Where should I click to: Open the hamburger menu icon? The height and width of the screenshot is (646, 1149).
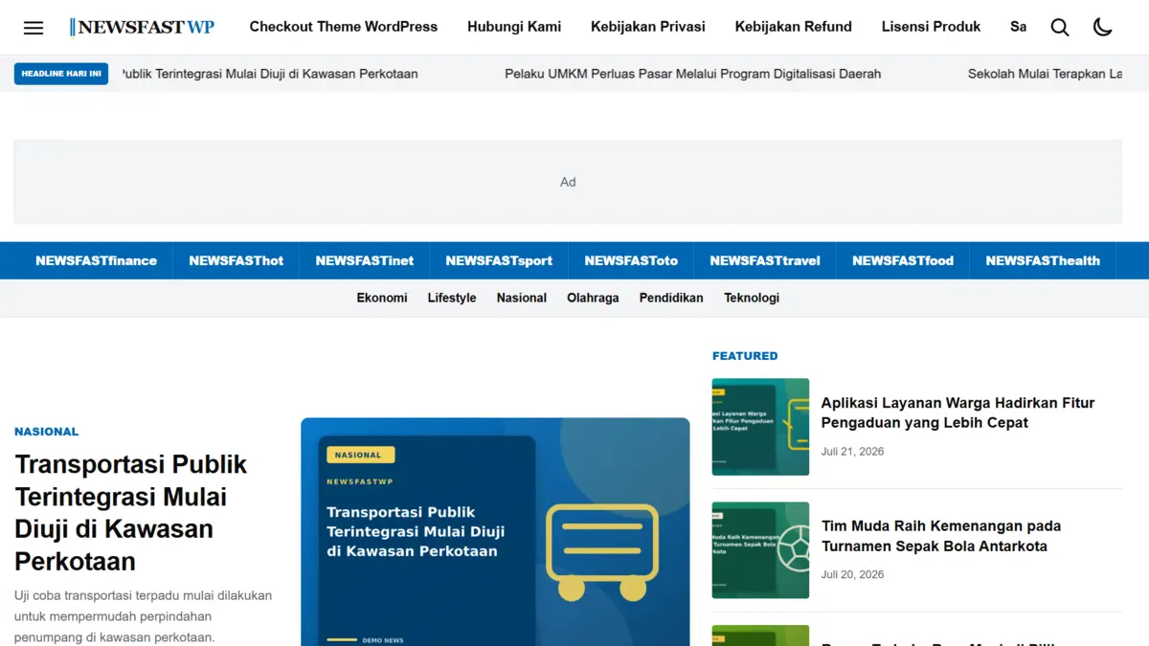point(34,28)
